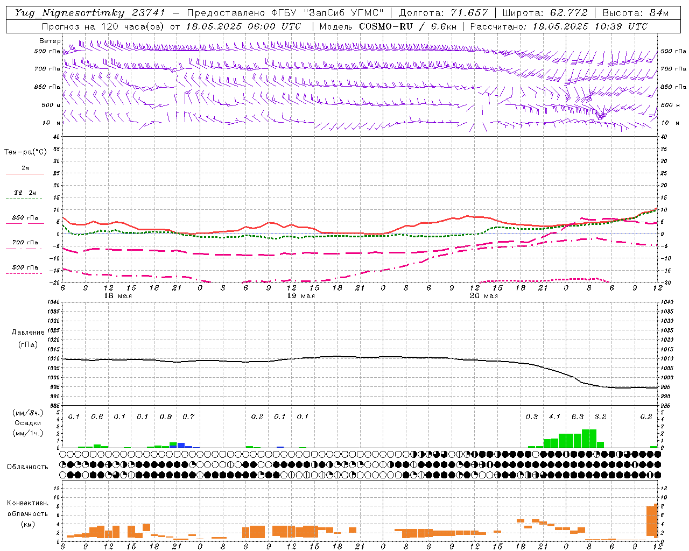689x551 pixels.
Task: Click the Конвективн. облачность (км) label
Action: point(27,513)
